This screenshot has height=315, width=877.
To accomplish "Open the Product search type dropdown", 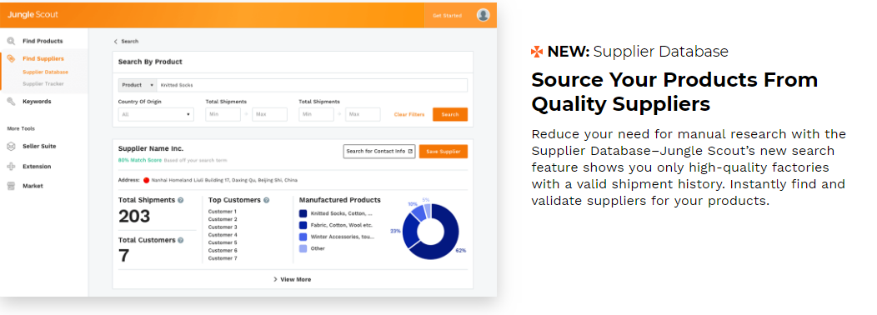I will coord(138,85).
